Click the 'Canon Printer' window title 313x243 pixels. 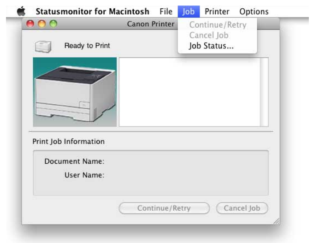151,24
